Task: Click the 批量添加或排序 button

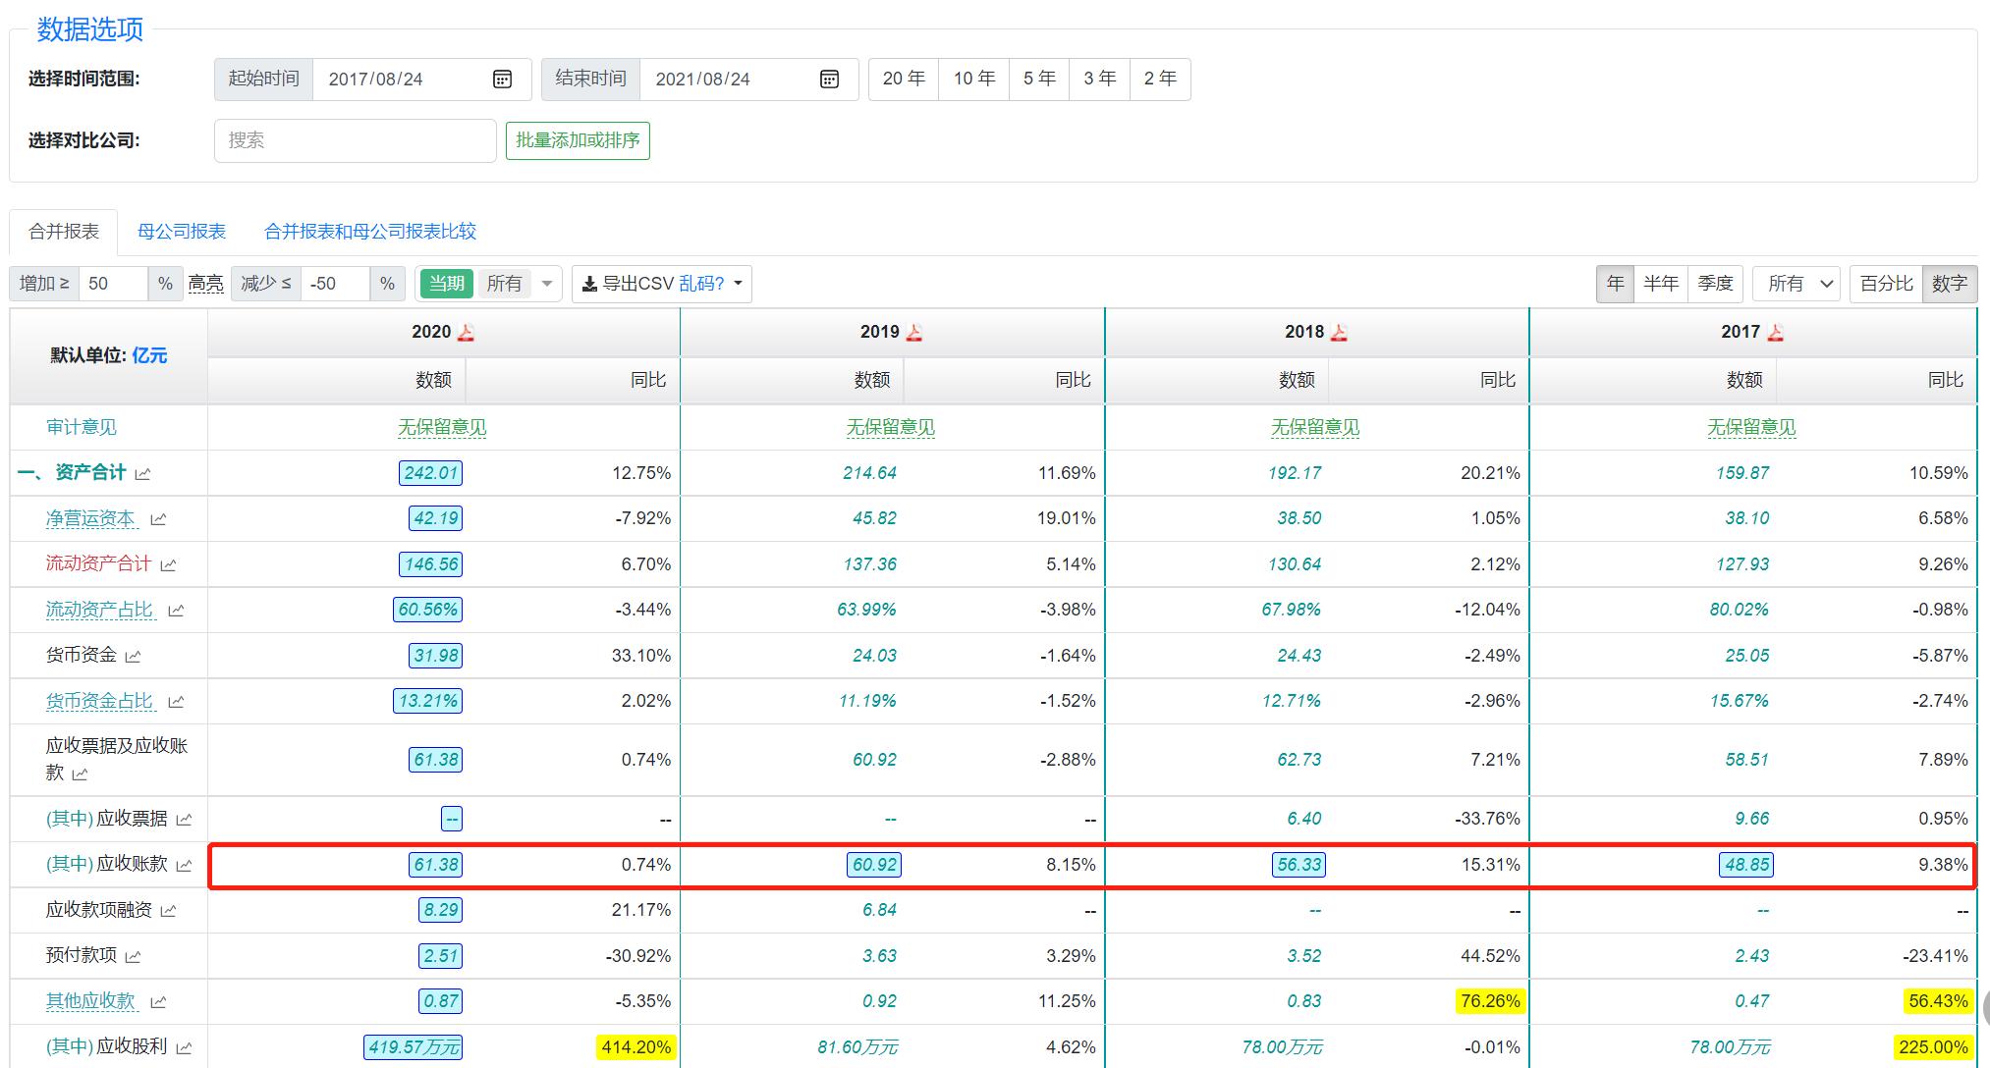Action: pyautogui.click(x=578, y=140)
